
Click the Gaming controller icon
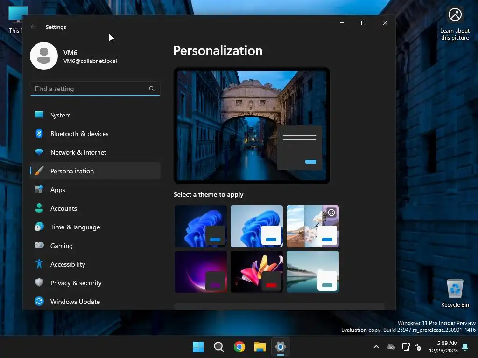39,245
